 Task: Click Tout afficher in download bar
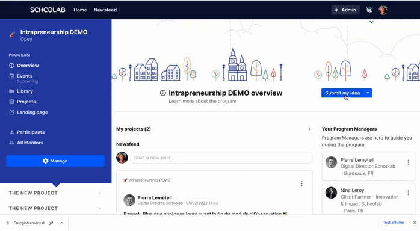click(x=394, y=223)
